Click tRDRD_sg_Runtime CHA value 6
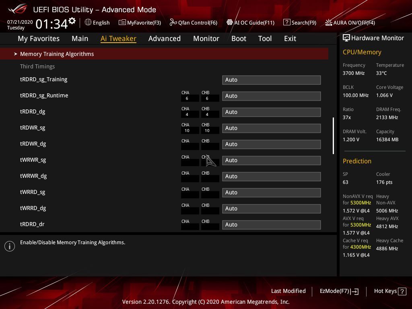Image resolution: width=412 pixels, height=309 pixels. tap(187, 99)
